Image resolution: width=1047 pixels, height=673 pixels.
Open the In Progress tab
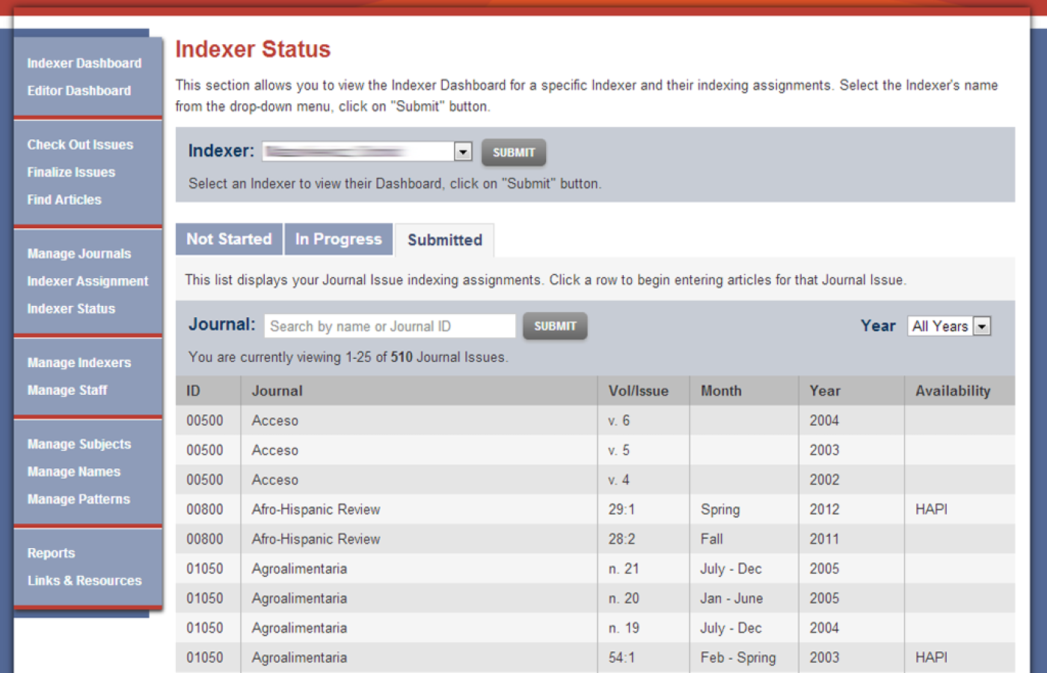point(338,239)
